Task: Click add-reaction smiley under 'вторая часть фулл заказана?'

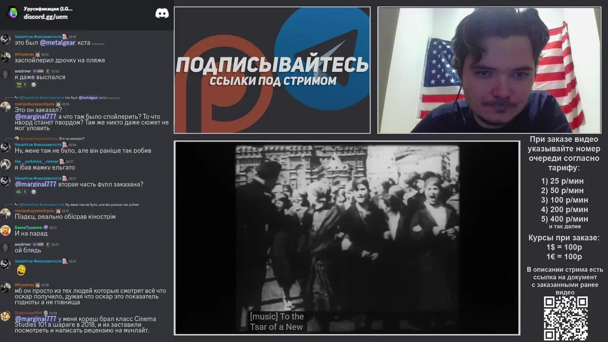Action: coord(33,192)
